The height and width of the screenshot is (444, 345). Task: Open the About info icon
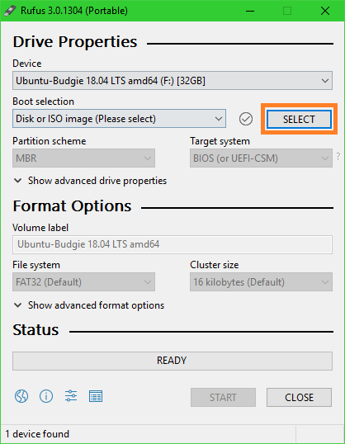(x=46, y=396)
